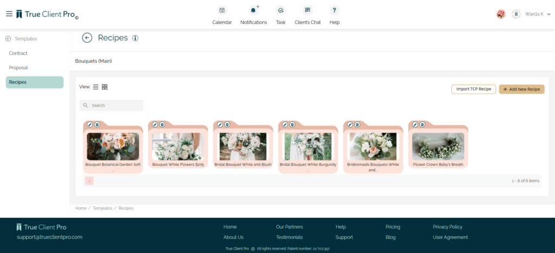555x253 pixels.
Task: Delete the Flower Crown Baby's Breath recipe
Action: 422,125
